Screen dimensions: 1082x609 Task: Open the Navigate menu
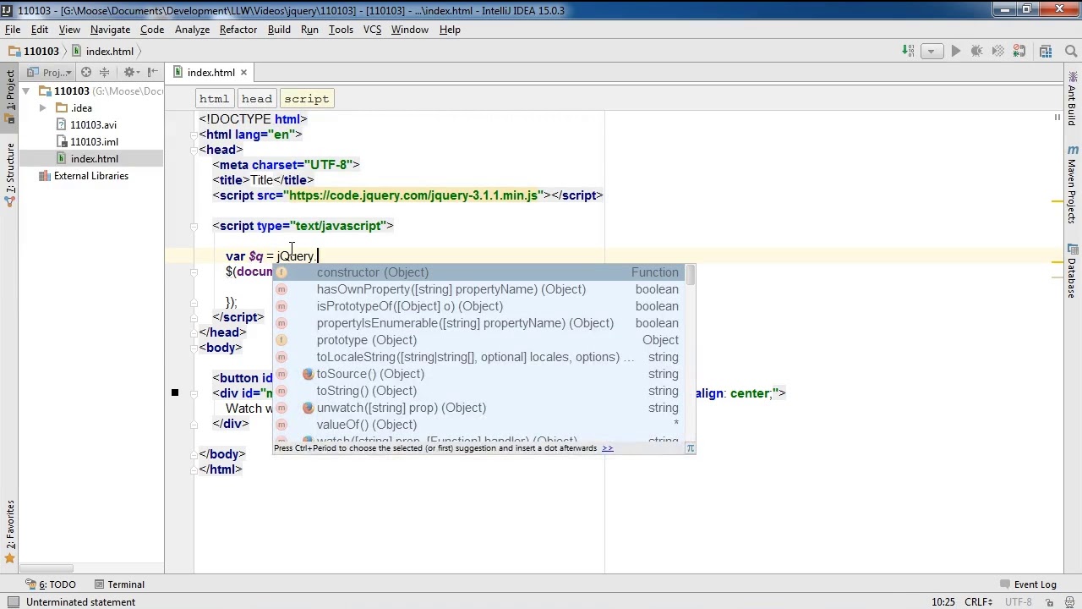pyautogui.click(x=110, y=30)
